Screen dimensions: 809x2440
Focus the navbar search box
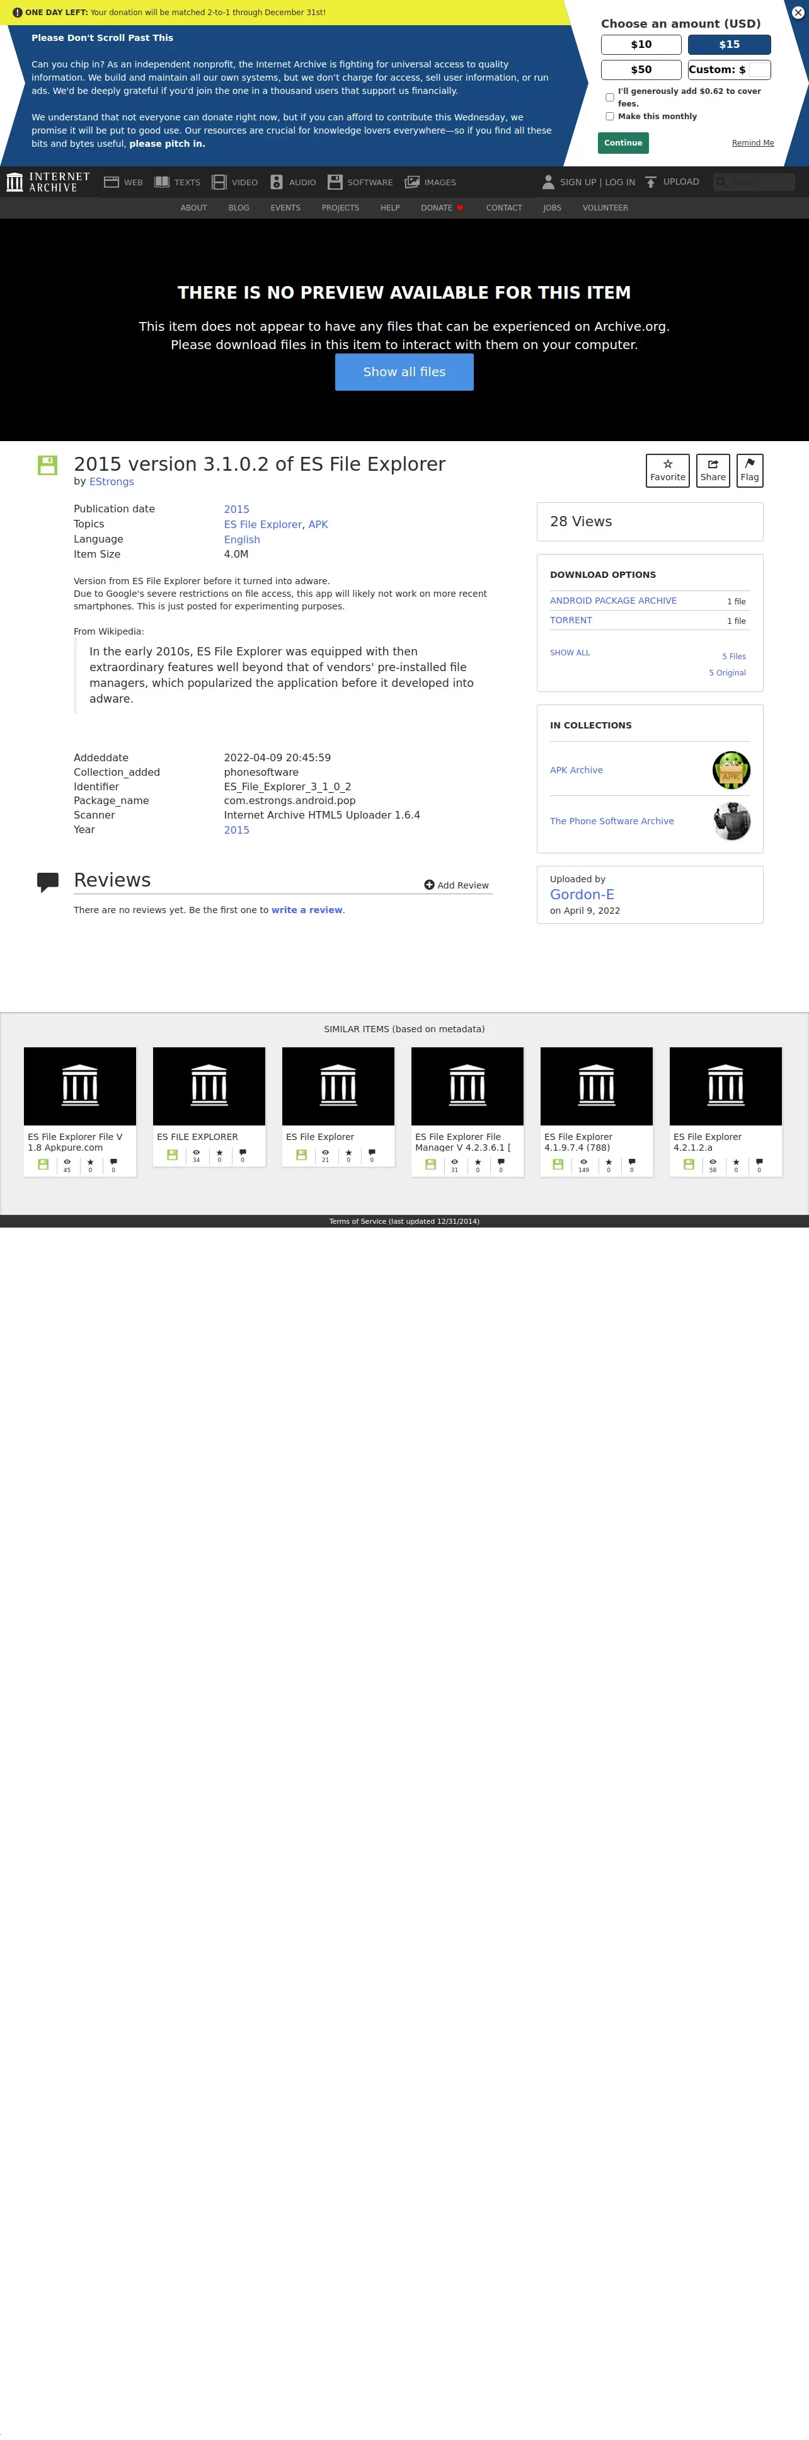(754, 182)
